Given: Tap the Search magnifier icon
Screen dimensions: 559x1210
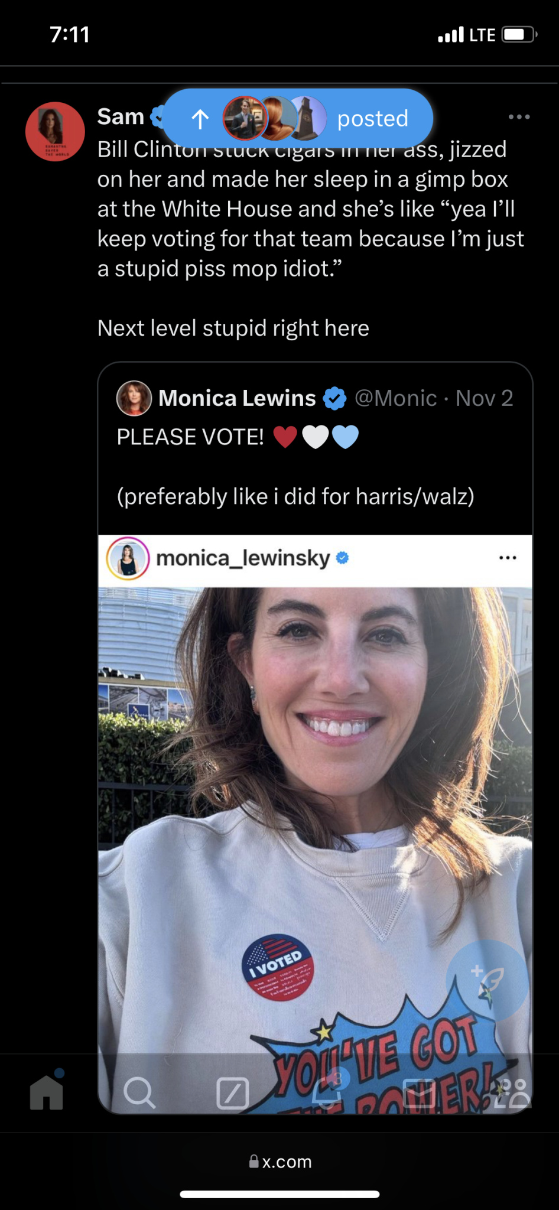Looking at the screenshot, I should coord(139,1092).
